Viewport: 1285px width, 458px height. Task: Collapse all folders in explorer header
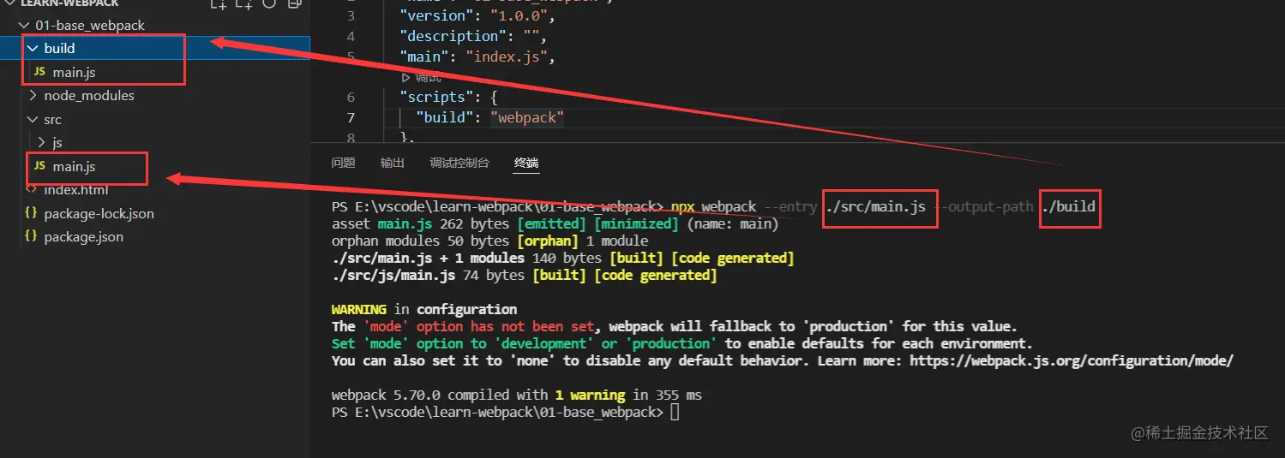294,4
